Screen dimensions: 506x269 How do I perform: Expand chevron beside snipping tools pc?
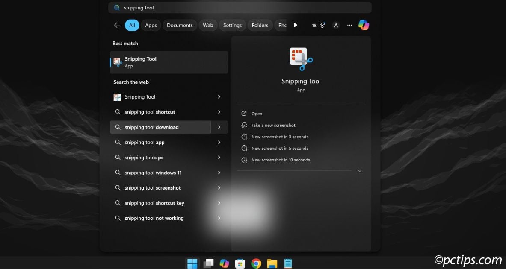219,157
